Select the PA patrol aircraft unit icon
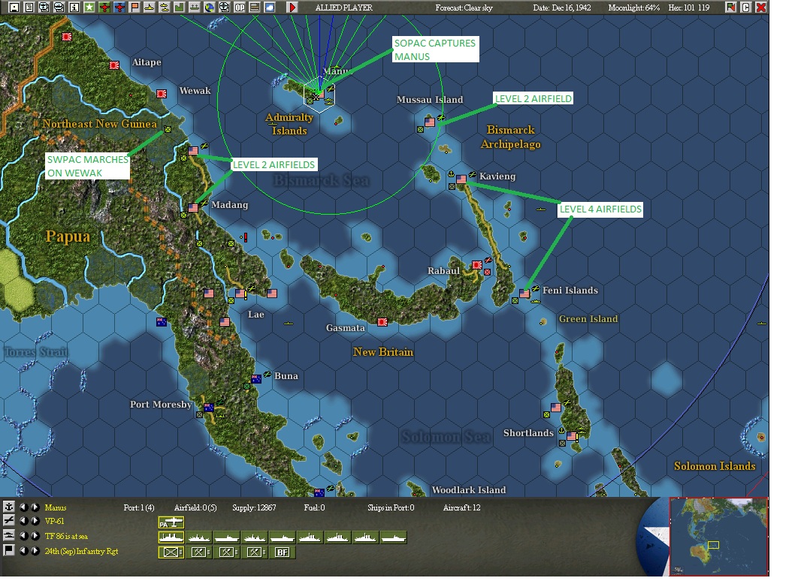810x581 pixels. (171, 522)
